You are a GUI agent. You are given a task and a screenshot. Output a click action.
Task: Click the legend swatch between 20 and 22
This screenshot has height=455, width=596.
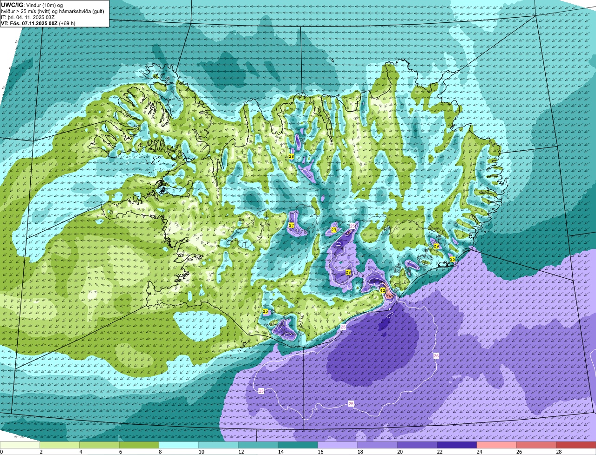click(417, 445)
